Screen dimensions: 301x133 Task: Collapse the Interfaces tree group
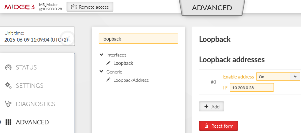pyautogui.click(x=101, y=55)
